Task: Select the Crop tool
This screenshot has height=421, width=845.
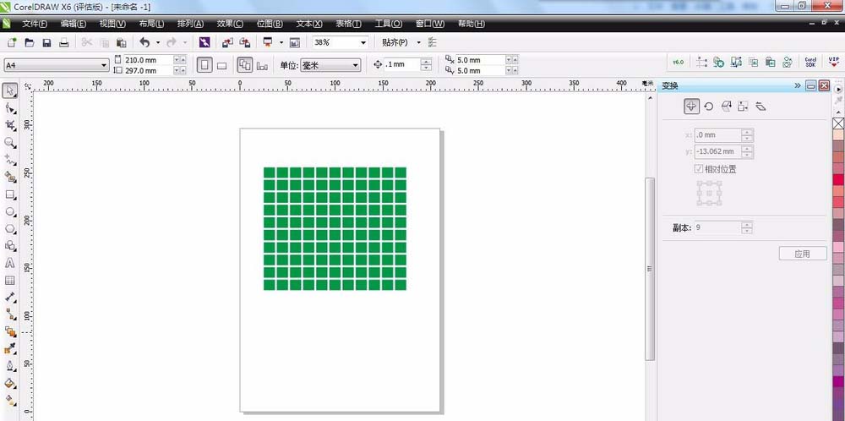Action: coord(9,126)
